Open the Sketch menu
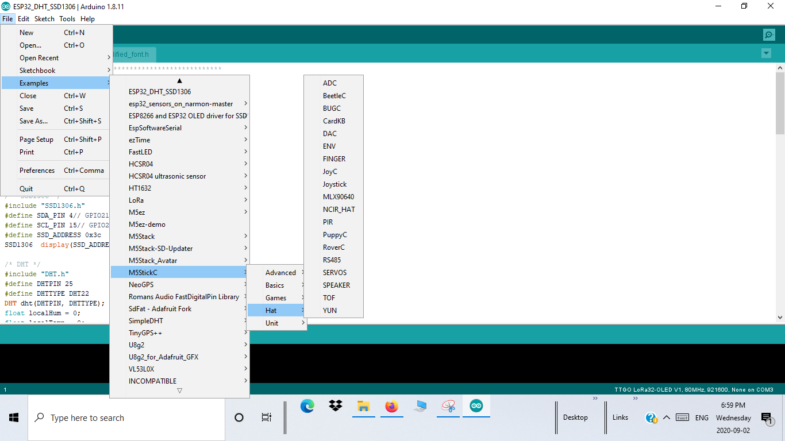This screenshot has width=785, height=441. 44,19
